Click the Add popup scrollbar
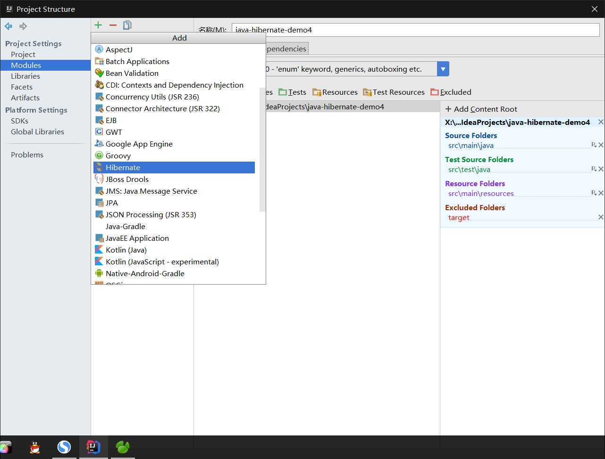The height and width of the screenshot is (459, 605). (x=262, y=149)
